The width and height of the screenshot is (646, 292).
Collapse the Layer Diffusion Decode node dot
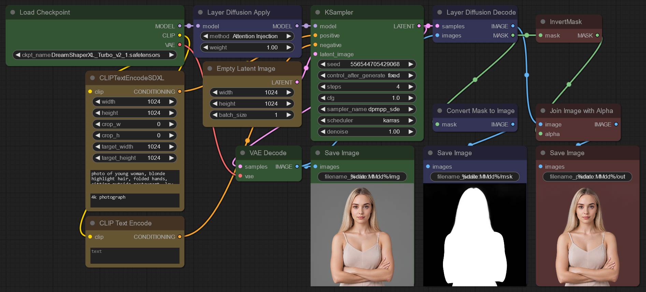(440, 12)
